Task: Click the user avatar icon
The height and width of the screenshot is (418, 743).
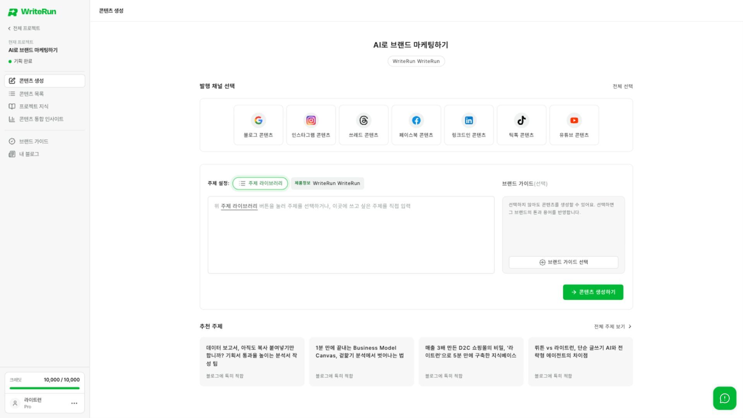Action: (15, 403)
